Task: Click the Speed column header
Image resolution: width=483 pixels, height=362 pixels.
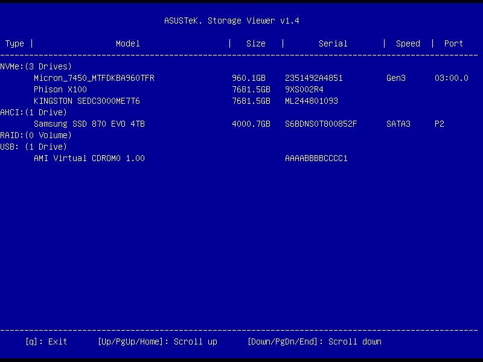Action: point(408,43)
